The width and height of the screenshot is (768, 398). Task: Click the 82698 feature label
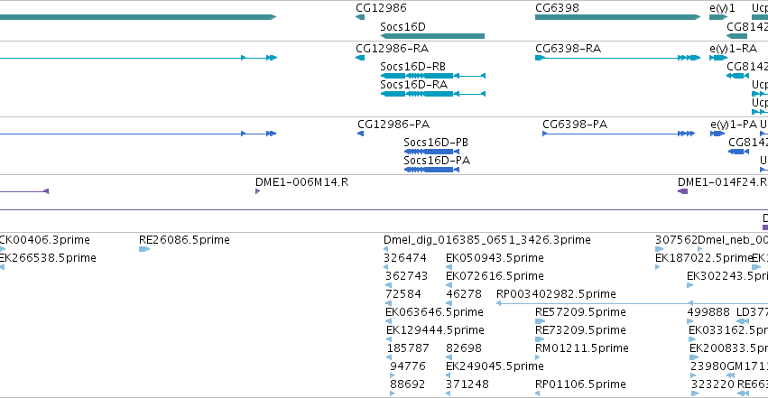click(464, 348)
